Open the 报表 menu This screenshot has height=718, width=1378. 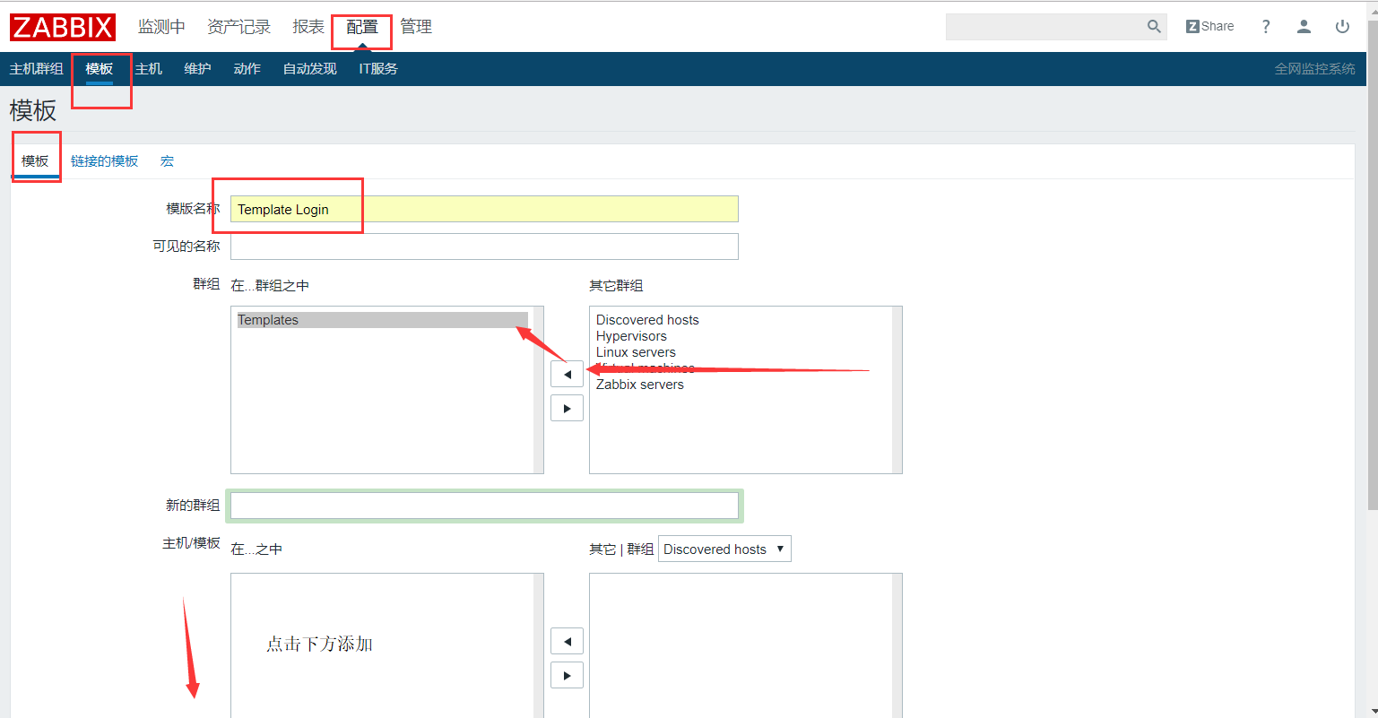coord(308,27)
